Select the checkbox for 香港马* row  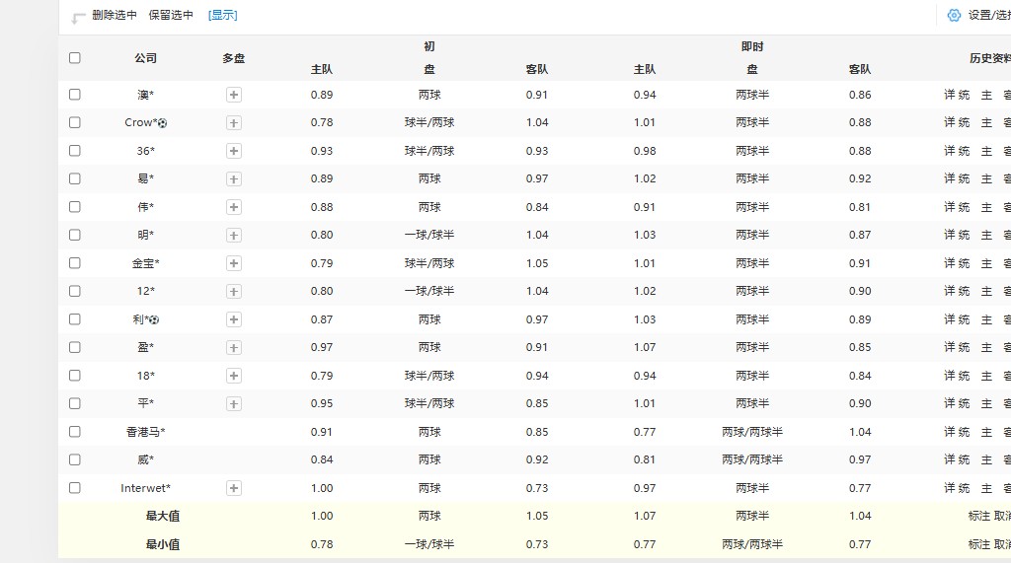coord(75,432)
